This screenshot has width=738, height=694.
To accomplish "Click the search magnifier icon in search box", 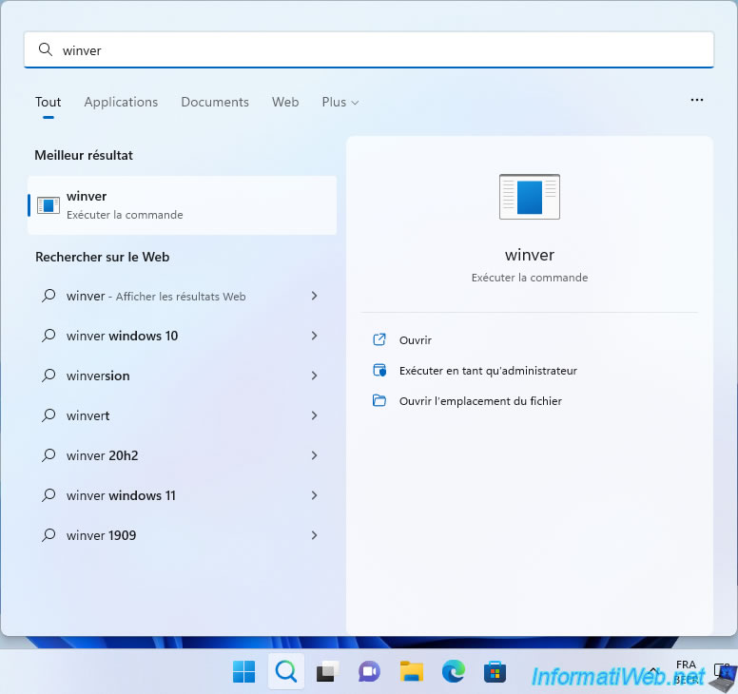I will pos(46,49).
